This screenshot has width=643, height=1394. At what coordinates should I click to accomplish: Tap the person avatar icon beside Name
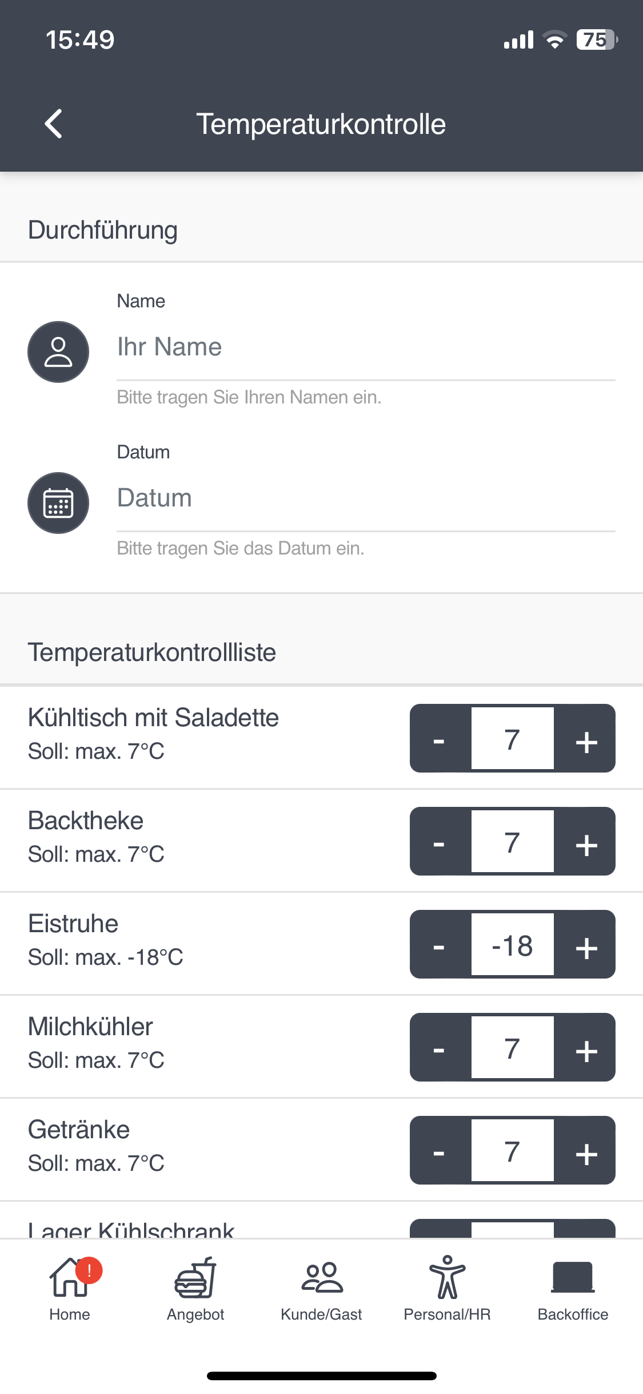click(x=58, y=352)
